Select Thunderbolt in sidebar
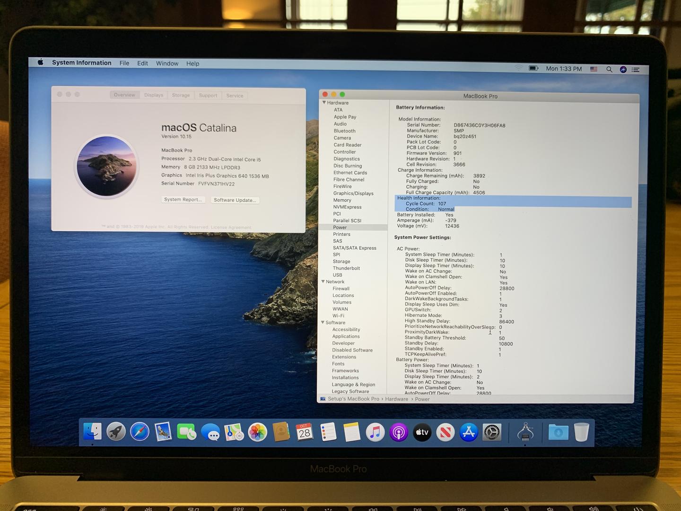This screenshot has height=511, width=681. 346,268
